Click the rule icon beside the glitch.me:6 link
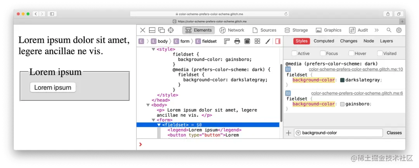 pos(288,93)
